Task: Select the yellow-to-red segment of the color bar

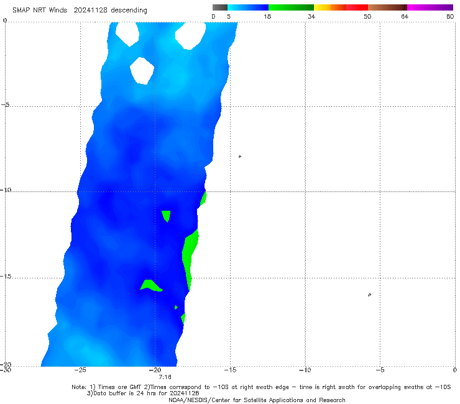Action: coord(341,7)
